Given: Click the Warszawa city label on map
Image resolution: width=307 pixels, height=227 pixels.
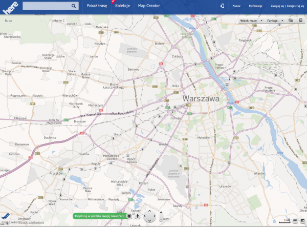Looking at the screenshot, I should click(x=201, y=97).
